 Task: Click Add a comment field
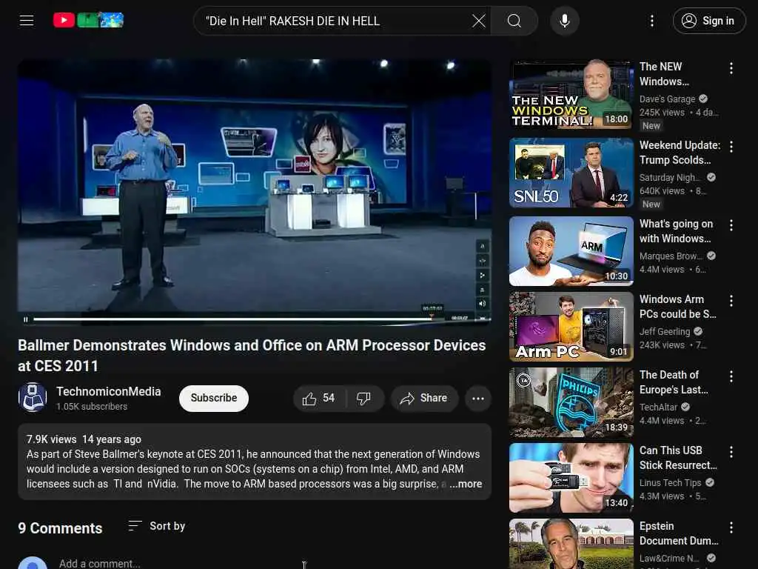(x=100, y=564)
